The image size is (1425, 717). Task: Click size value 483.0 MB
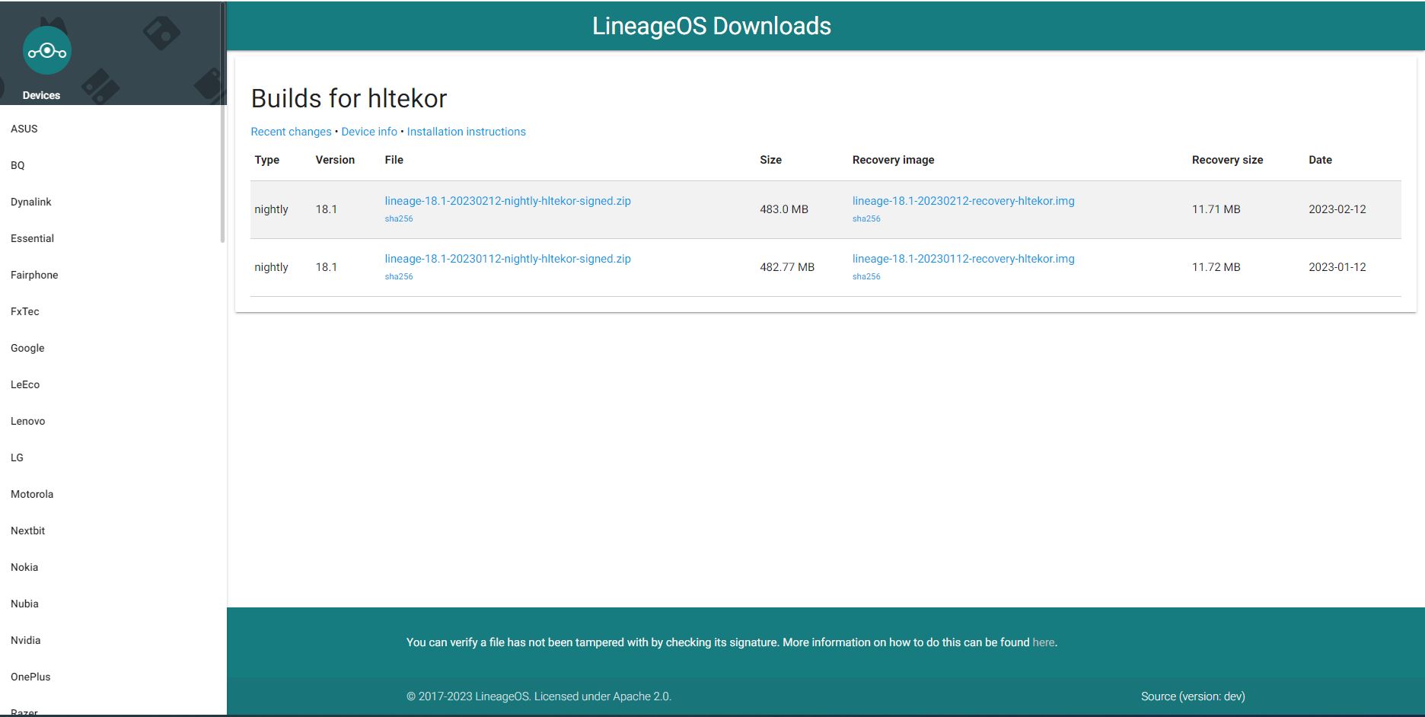tap(784, 209)
